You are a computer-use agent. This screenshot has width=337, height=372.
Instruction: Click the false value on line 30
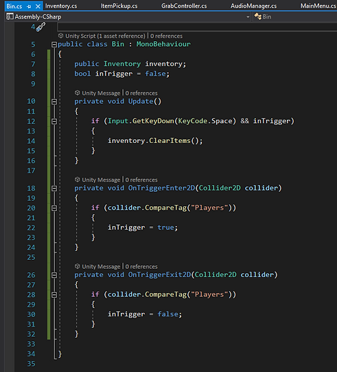[x=167, y=314]
